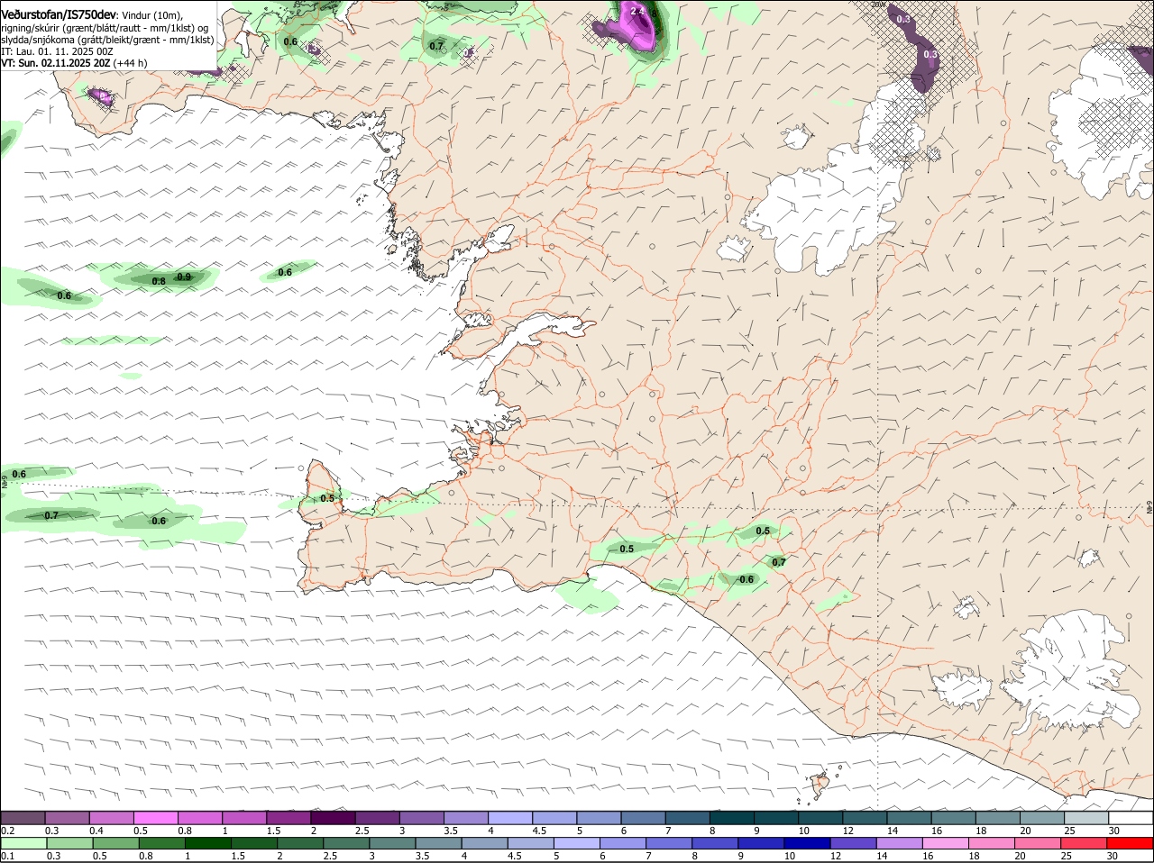Pick the dark green 1 swatch in the lower legend row
Image resolution: width=1154 pixels, height=863 pixels.
[208, 843]
